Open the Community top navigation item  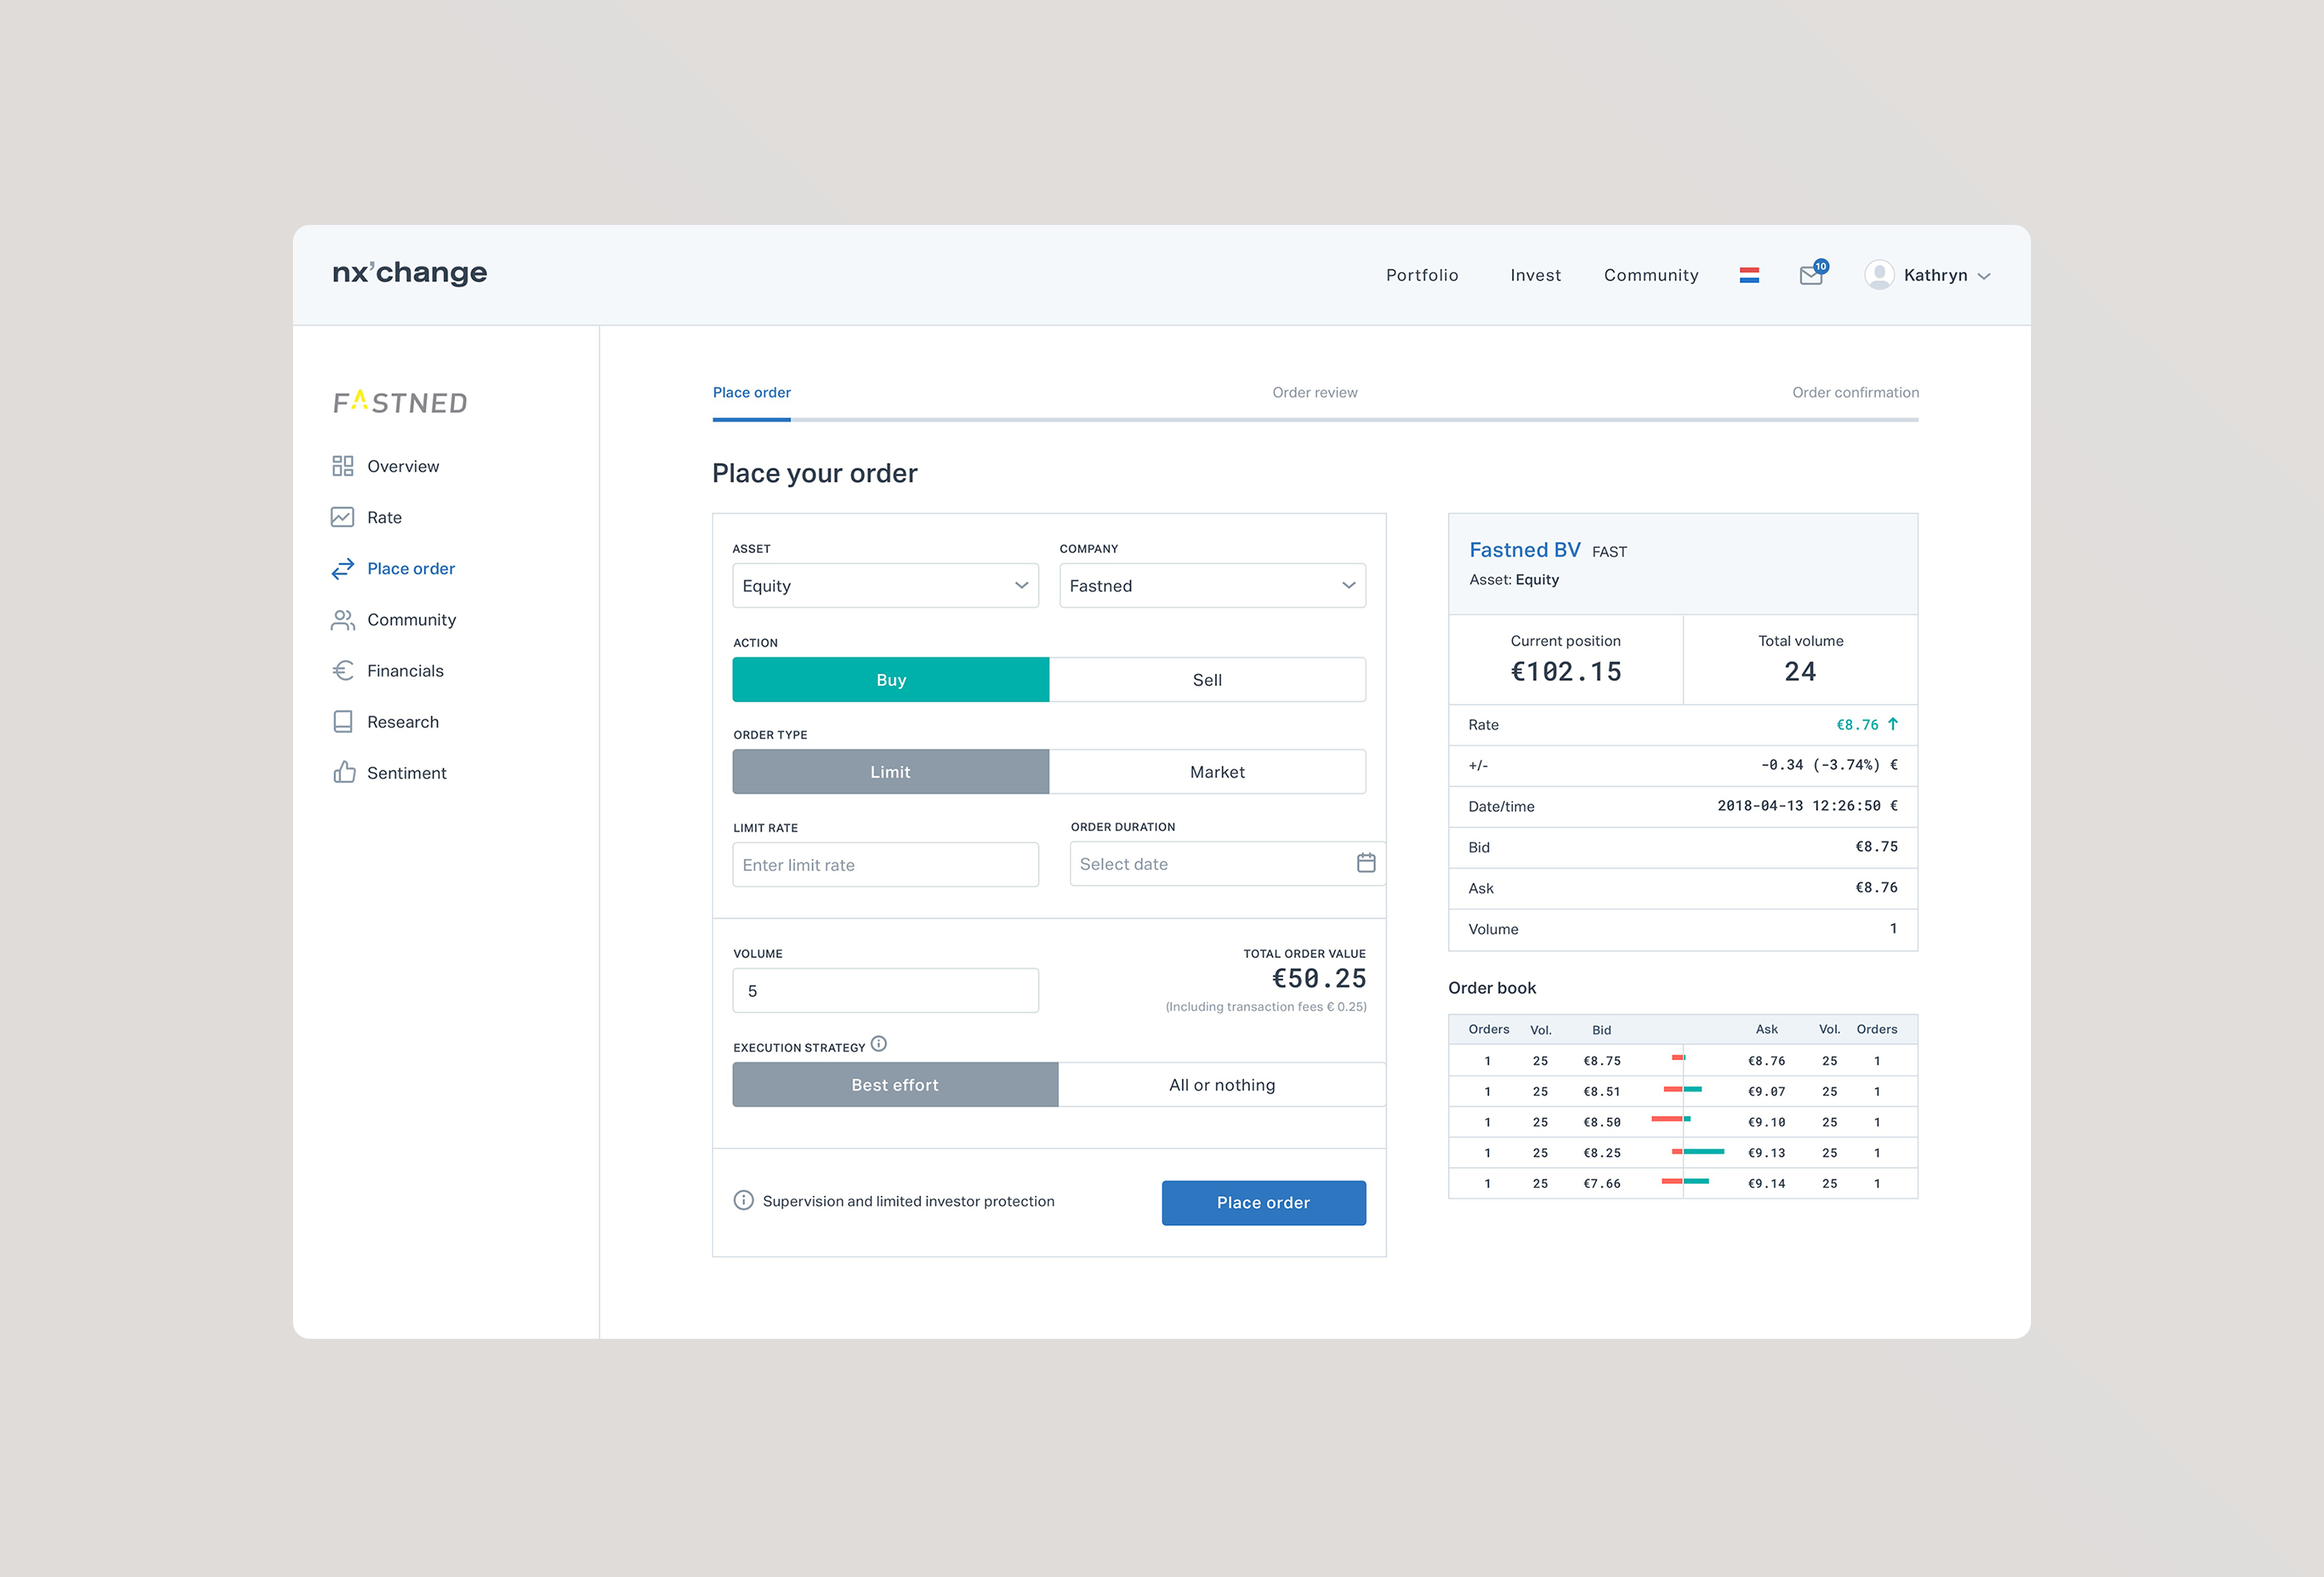tap(1651, 275)
